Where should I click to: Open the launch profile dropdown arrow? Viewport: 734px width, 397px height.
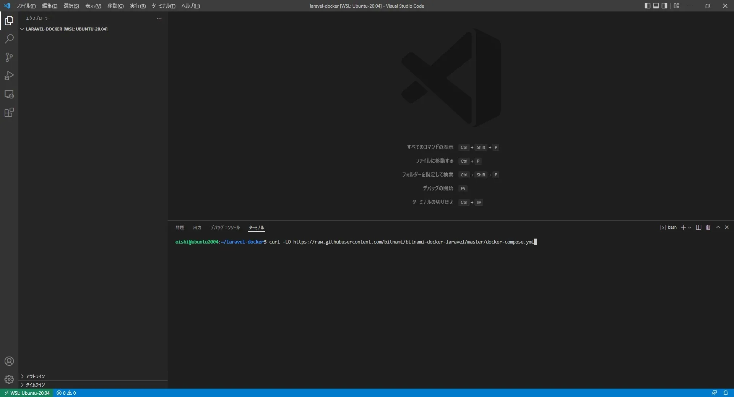tap(690, 227)
